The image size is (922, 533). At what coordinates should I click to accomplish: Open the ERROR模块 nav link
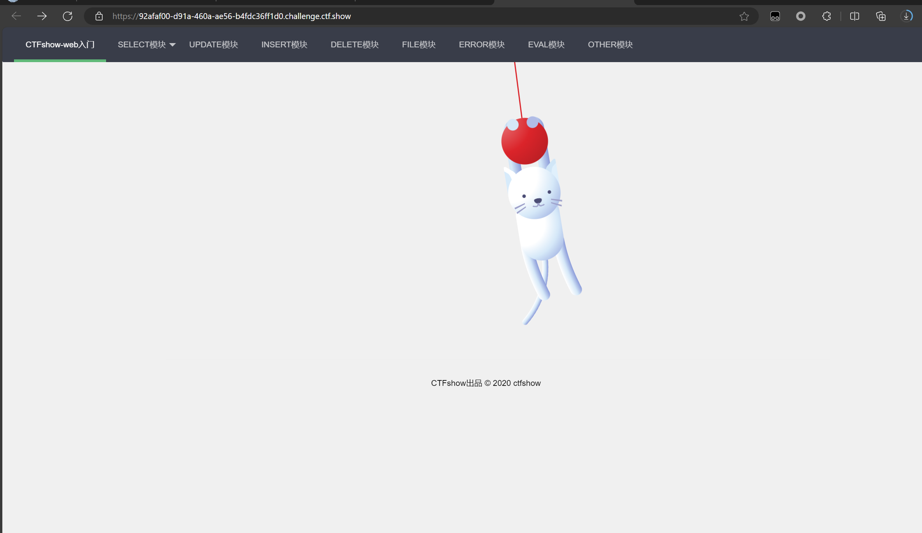click(x=481, y=45)
